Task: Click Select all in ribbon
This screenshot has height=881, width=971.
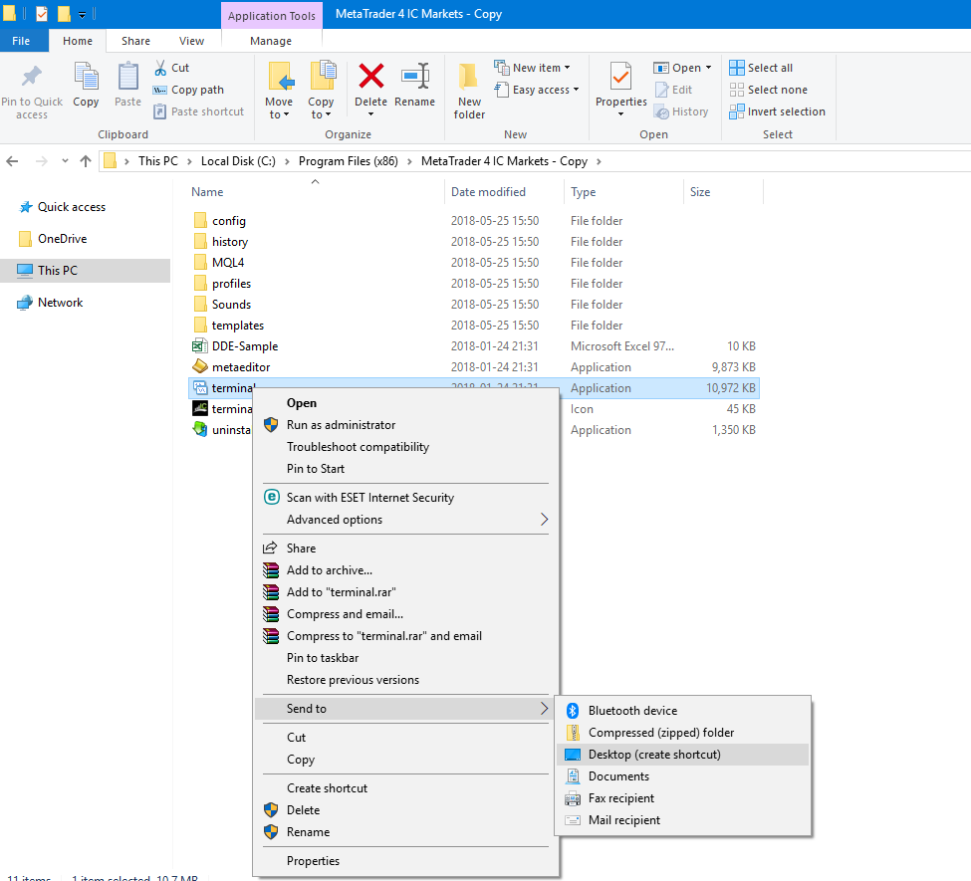Action: 761,68
